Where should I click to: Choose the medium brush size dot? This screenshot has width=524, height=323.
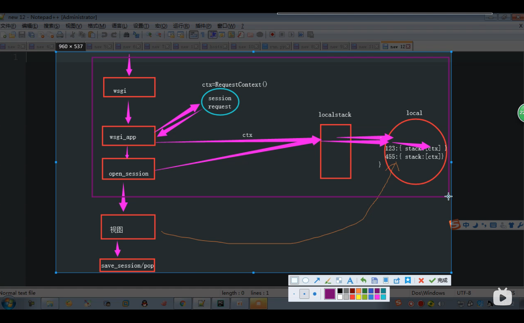[x=304, y=294]
